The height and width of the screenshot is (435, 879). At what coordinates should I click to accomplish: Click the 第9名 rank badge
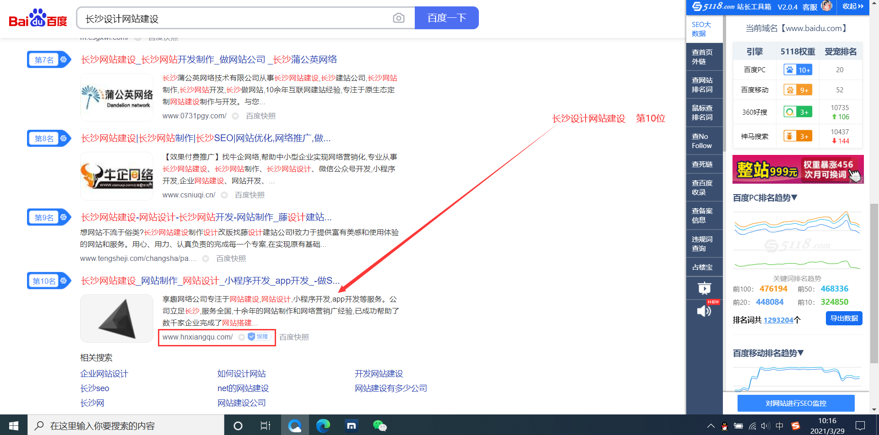(x=49, y=217)
